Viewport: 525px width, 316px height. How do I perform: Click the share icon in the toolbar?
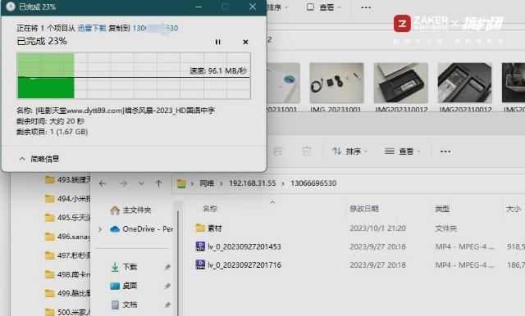pyautogui.click(x=278, y=151)
